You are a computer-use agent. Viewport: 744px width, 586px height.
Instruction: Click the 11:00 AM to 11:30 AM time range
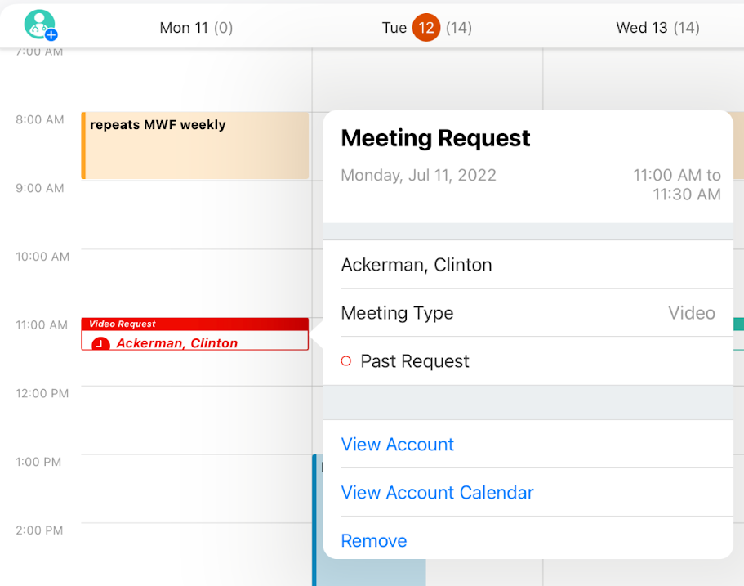coord(677,185)
